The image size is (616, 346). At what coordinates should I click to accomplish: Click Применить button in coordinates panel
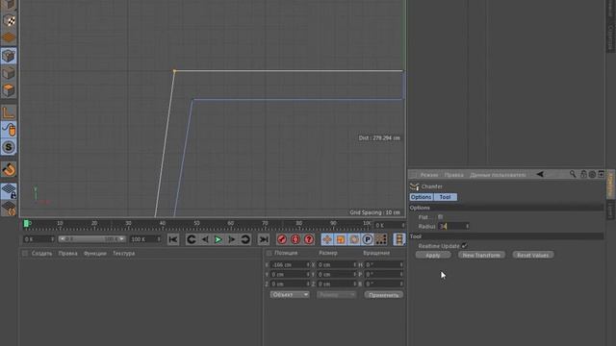(384, 295)
